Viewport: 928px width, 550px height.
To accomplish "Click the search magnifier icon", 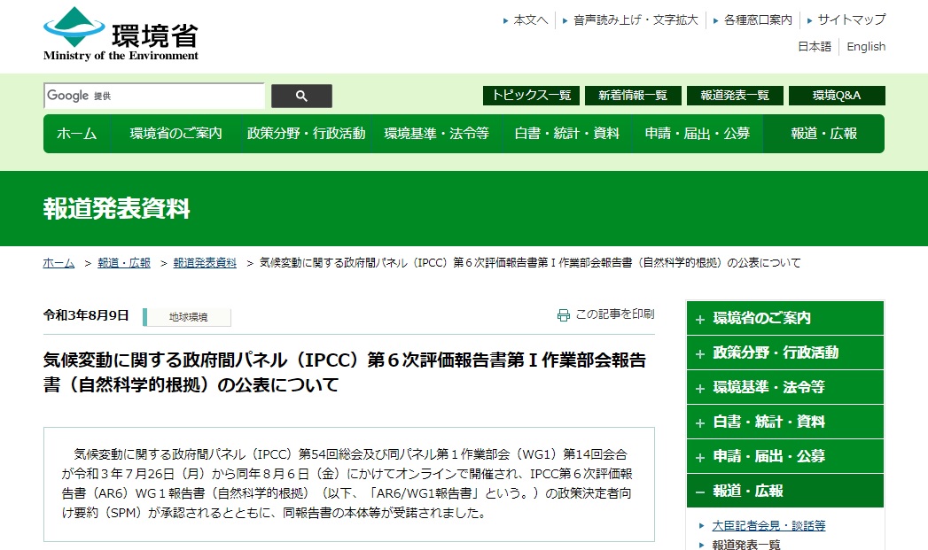I will tap(301, 96).
